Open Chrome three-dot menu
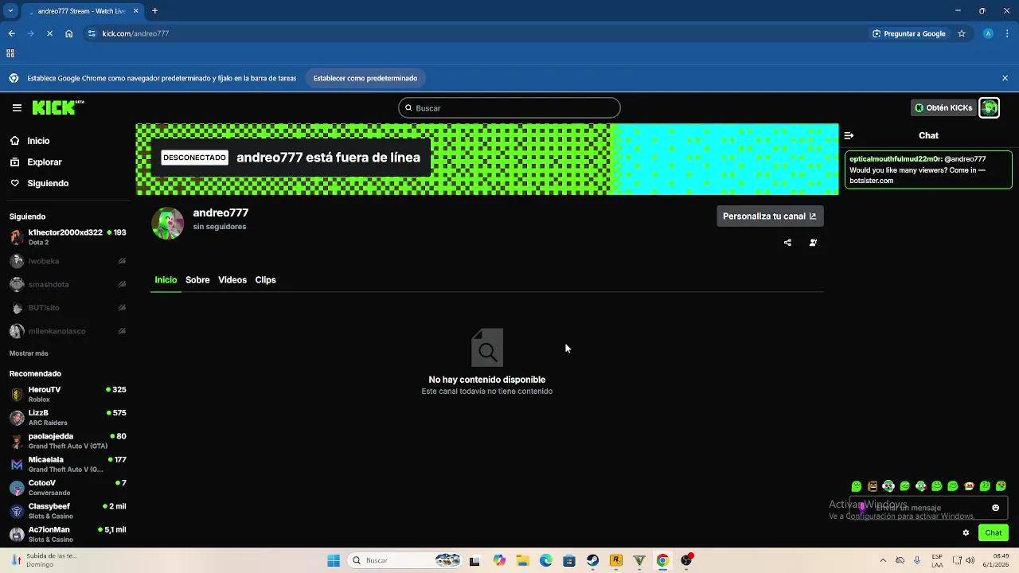 click(x=1008, y=33)
